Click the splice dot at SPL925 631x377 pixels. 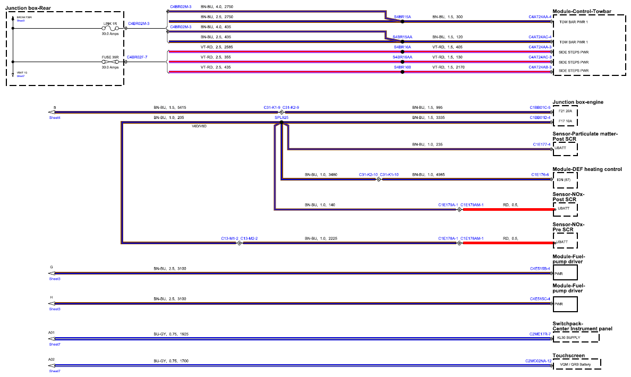click(282, 122)
